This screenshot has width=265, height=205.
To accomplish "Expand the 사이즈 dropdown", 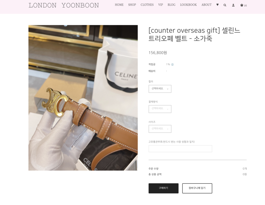I will [x=160, y=129].
